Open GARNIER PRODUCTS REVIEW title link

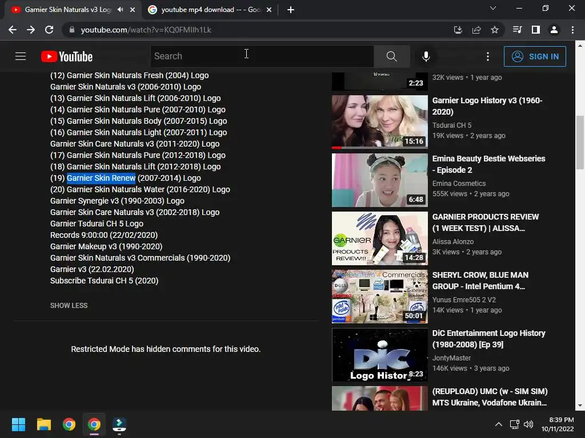pos(486,222)
